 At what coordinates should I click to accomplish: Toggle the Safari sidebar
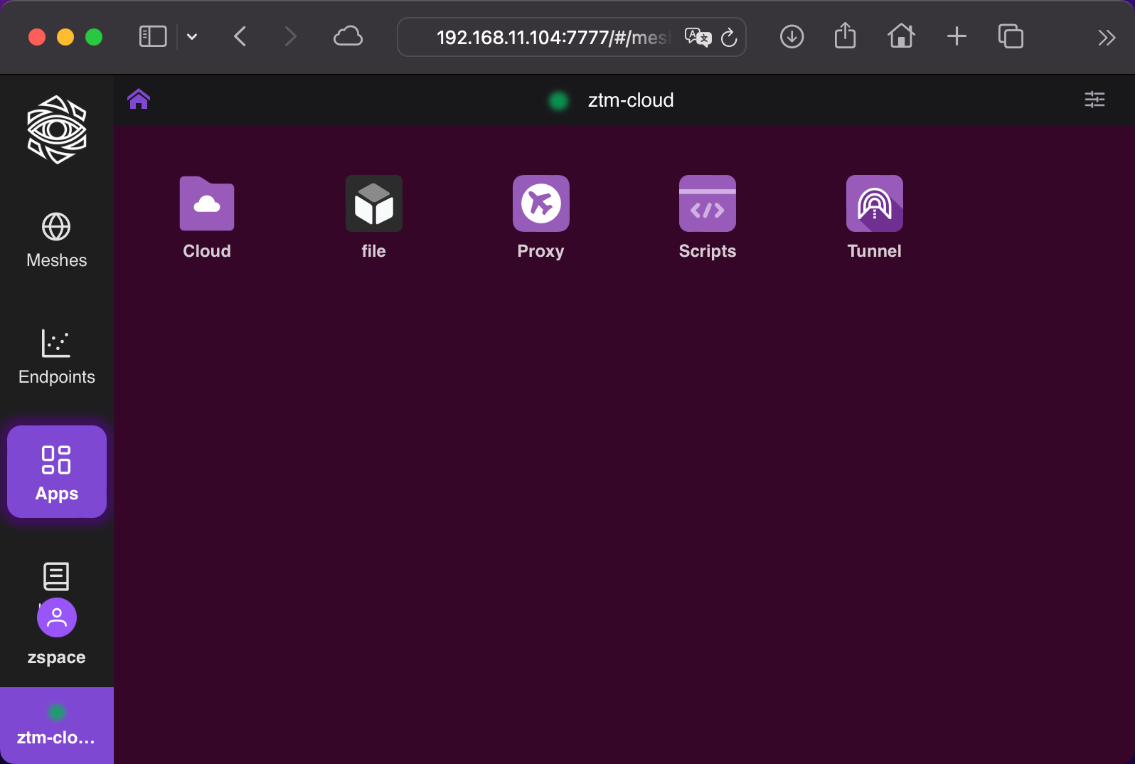(x=152, y=37)
